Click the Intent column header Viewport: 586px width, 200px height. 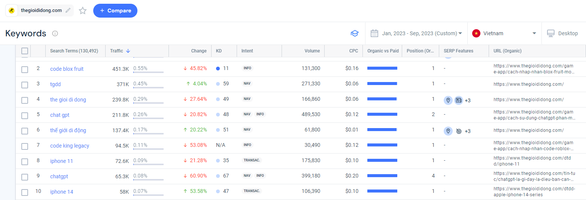(247, 51)
